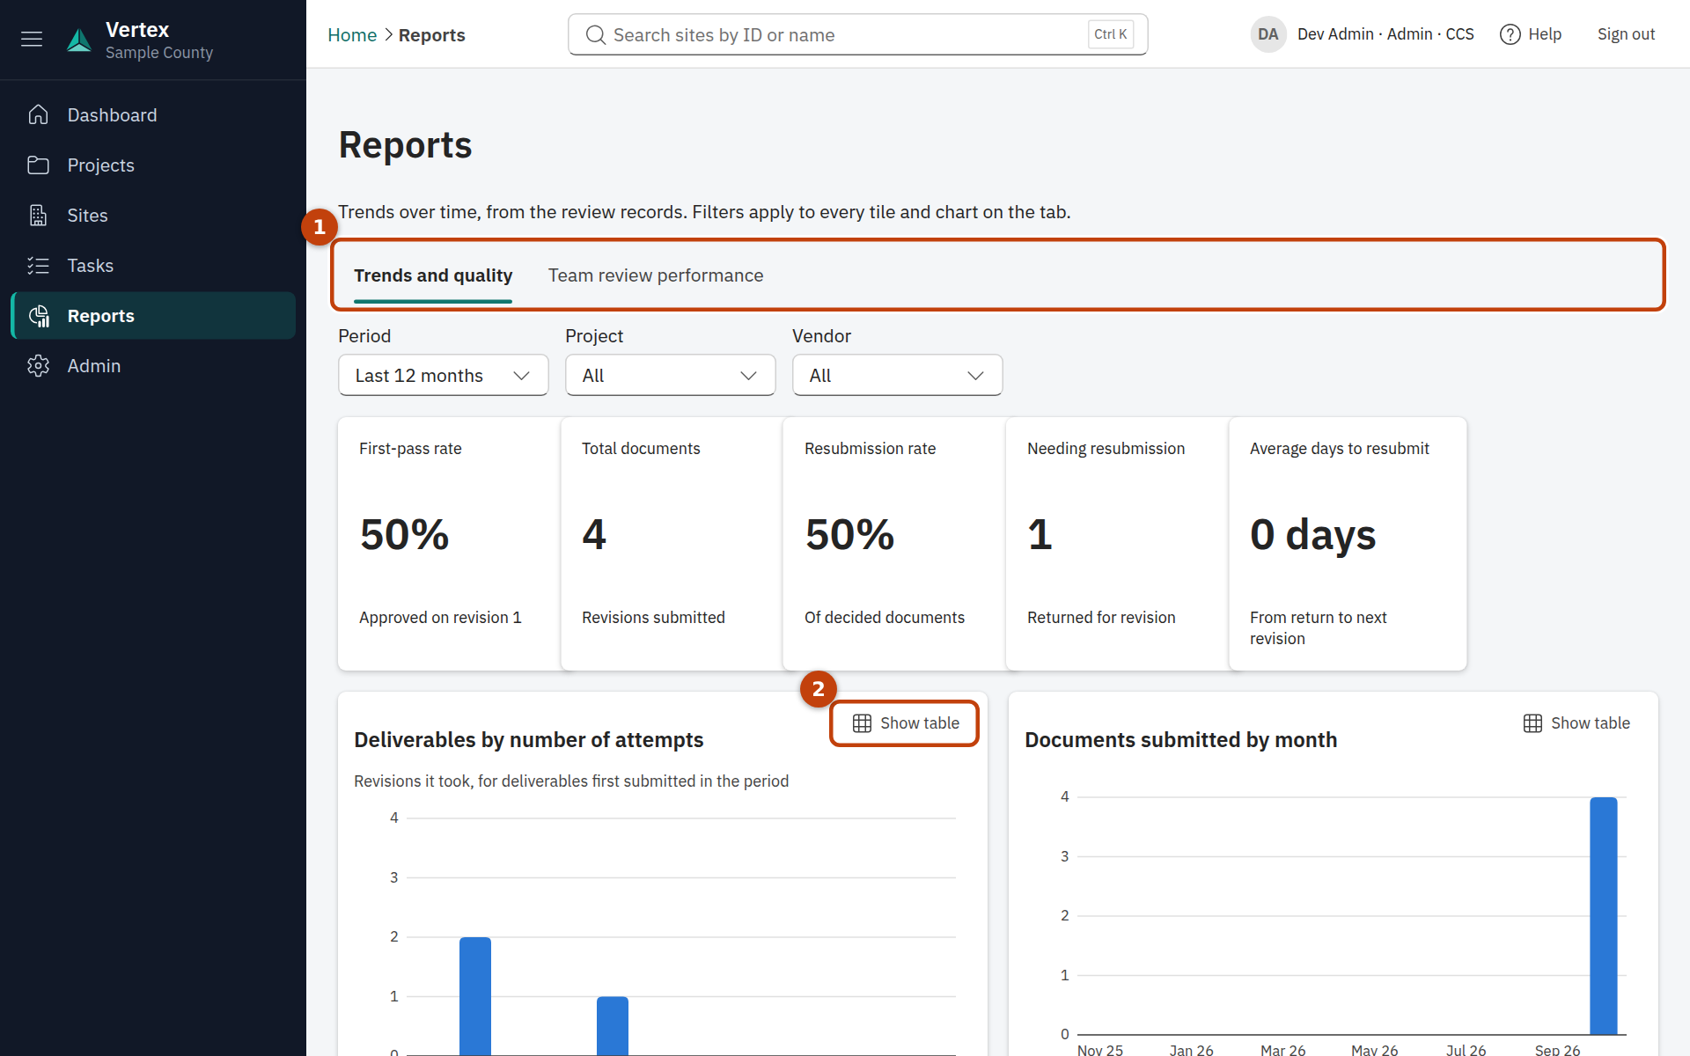The width and height of the screenshot is (1690, 1056).
Task: Show table for Deliverables by attempts
Action: point(905,723)
